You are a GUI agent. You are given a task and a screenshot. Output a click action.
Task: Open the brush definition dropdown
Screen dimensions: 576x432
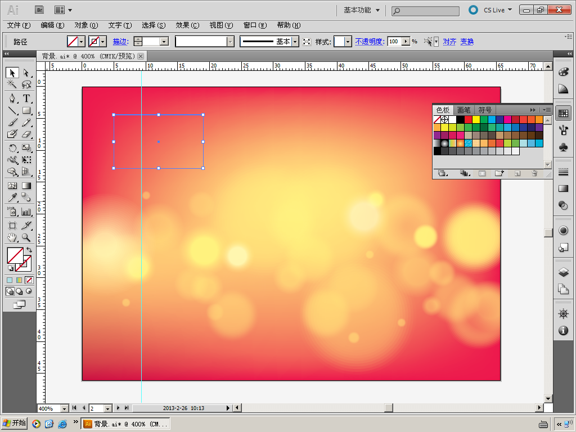(x=230, y=42)
